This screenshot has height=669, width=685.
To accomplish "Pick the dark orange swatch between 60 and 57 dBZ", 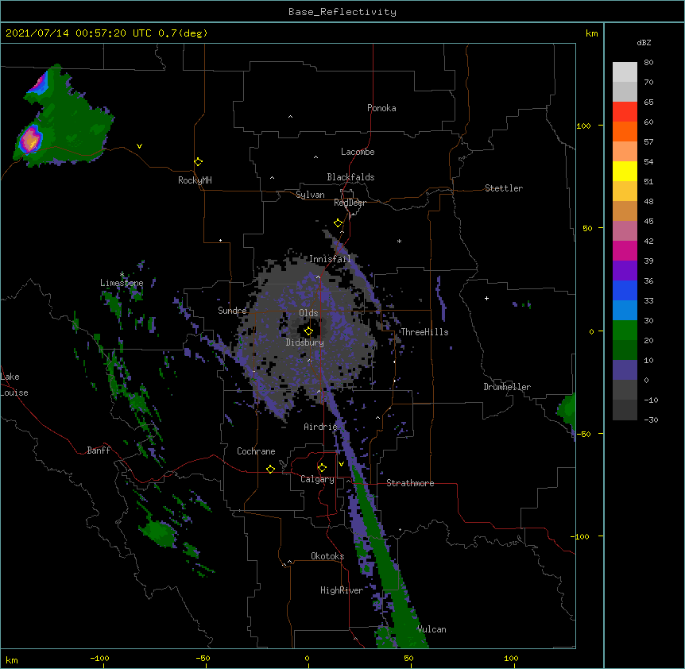I will (x=625, y=131).
